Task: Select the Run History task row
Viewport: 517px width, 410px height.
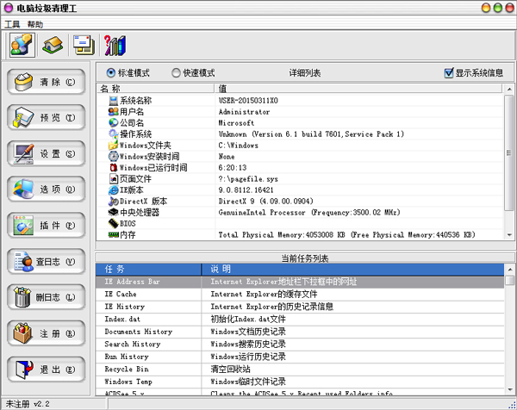Action: (300, 357)
